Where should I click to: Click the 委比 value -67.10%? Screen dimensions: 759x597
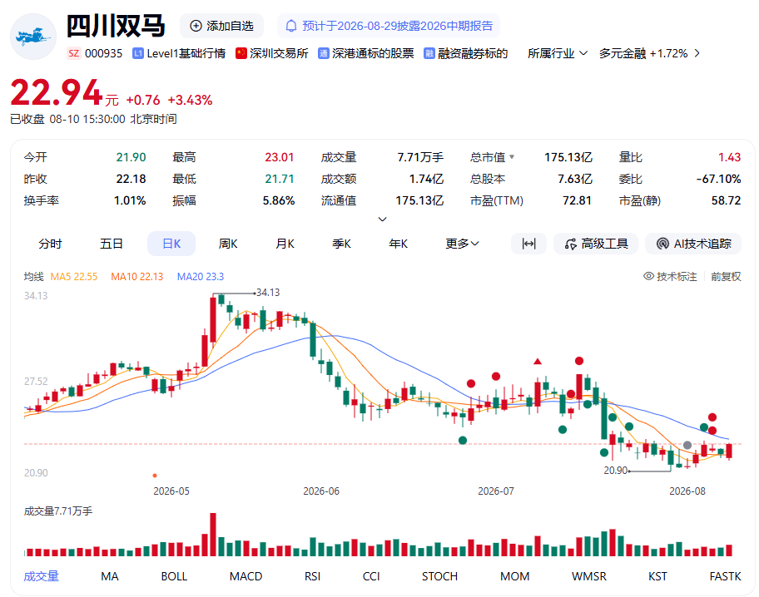[718, 179]
